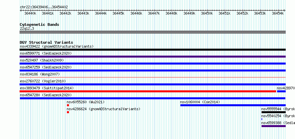Select the gray 22q12.3 cytogenetic band bar
This screenshot has height=139, width=295.
152,32
